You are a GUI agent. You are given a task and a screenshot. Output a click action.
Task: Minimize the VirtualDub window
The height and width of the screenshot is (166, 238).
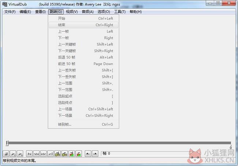[210, 3]
